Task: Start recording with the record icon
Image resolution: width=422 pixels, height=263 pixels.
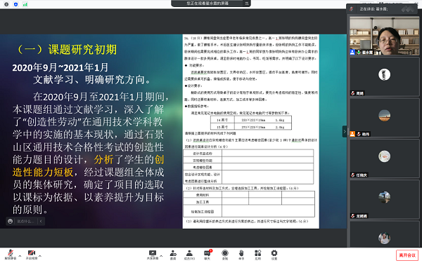Action: click(225, 255)
